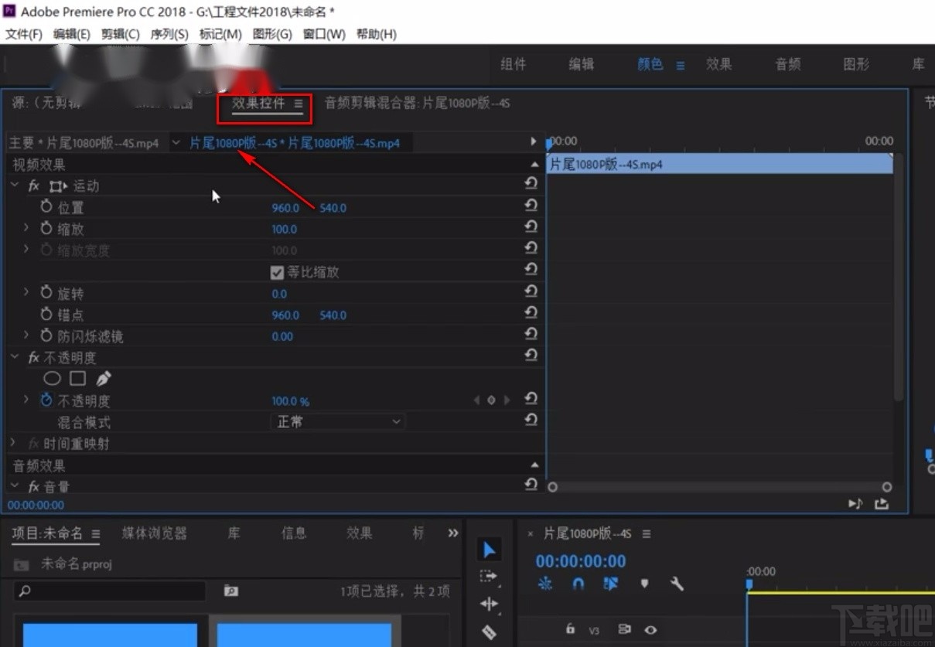The height and width of the screenshot is (647, 935).
Task: Click the fx toggle for 运动
Action: [34, 186]
